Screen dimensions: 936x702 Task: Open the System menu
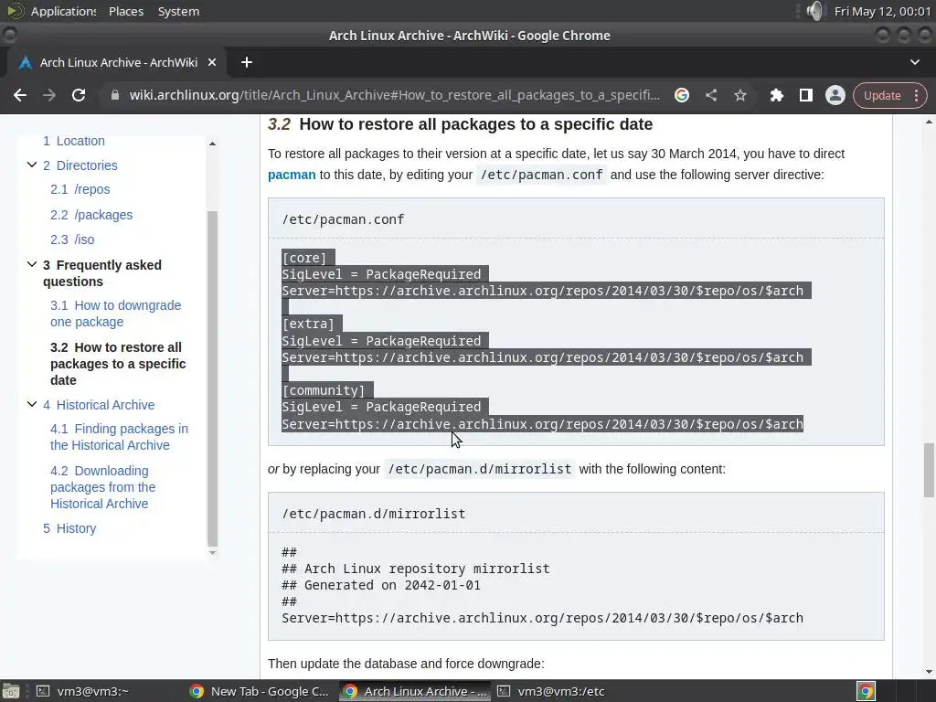(x=178, y=11)
